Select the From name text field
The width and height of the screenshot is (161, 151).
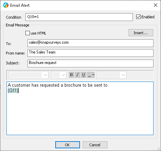tap(90, 53)
